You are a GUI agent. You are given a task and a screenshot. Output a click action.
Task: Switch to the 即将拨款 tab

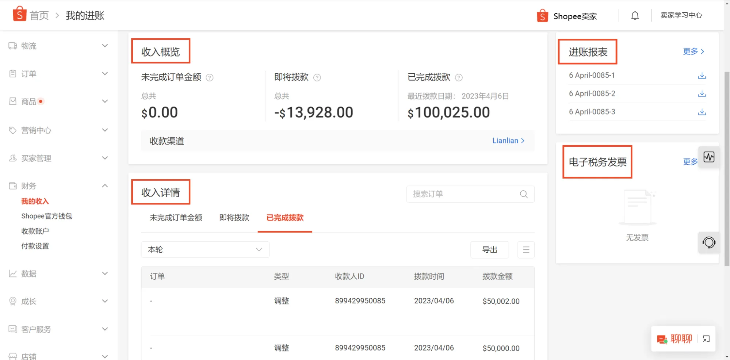pos(233,218)
